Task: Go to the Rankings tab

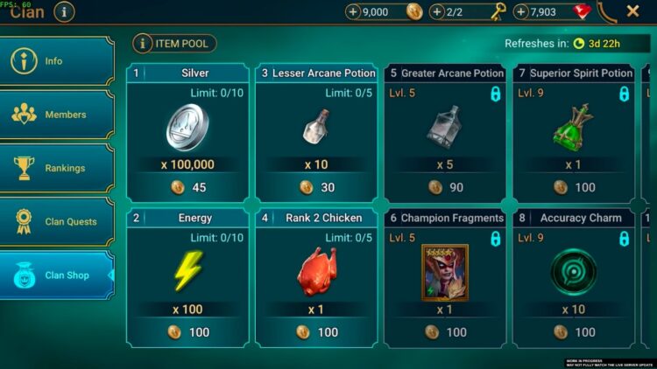Action: coord(57,168)
